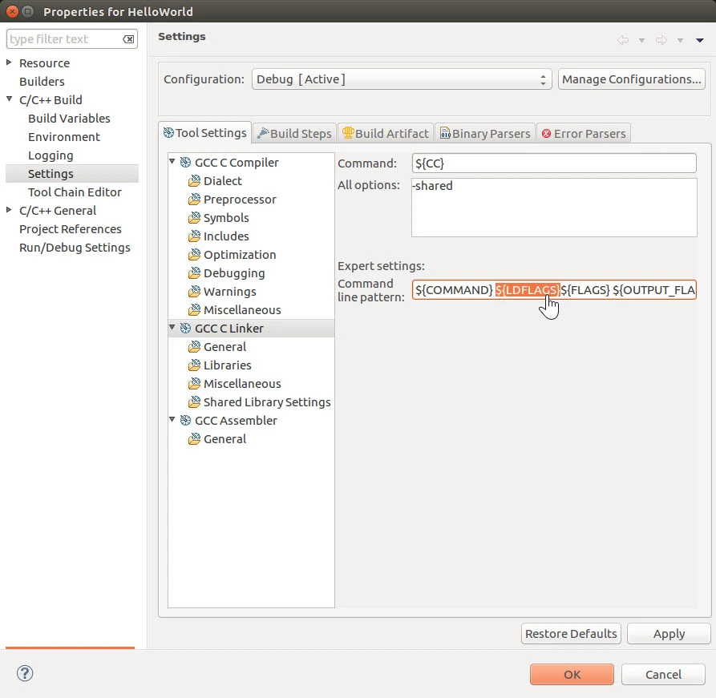Collapse the GCC C Compiler node
Viewport: 716px width, 698px height.
click(x=173, y=163)
